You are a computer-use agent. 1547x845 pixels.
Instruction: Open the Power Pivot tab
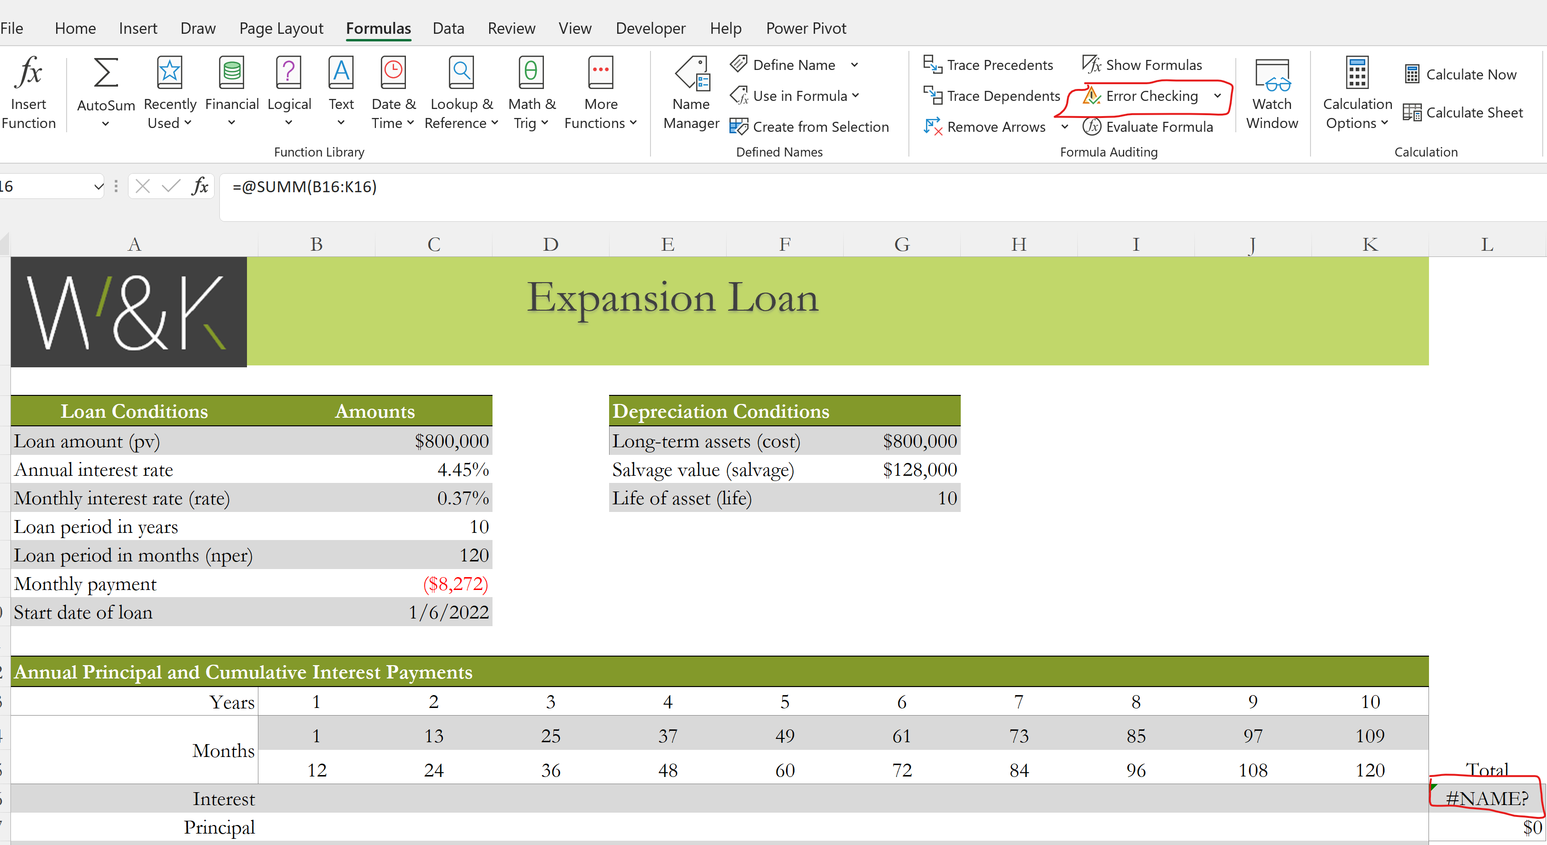(x=806, y=28)
